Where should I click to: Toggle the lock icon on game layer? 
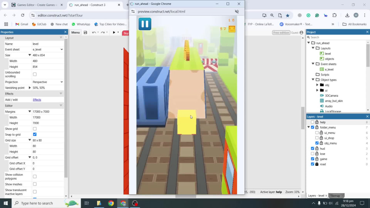[317, 159]
